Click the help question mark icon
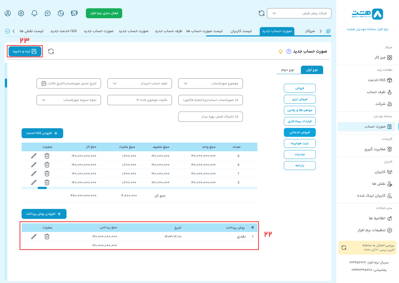 pyautogui.click(x=289, y=51)
